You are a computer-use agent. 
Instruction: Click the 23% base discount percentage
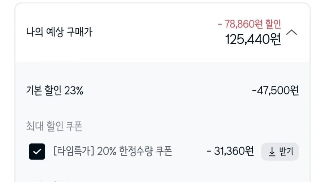point(74,90)
